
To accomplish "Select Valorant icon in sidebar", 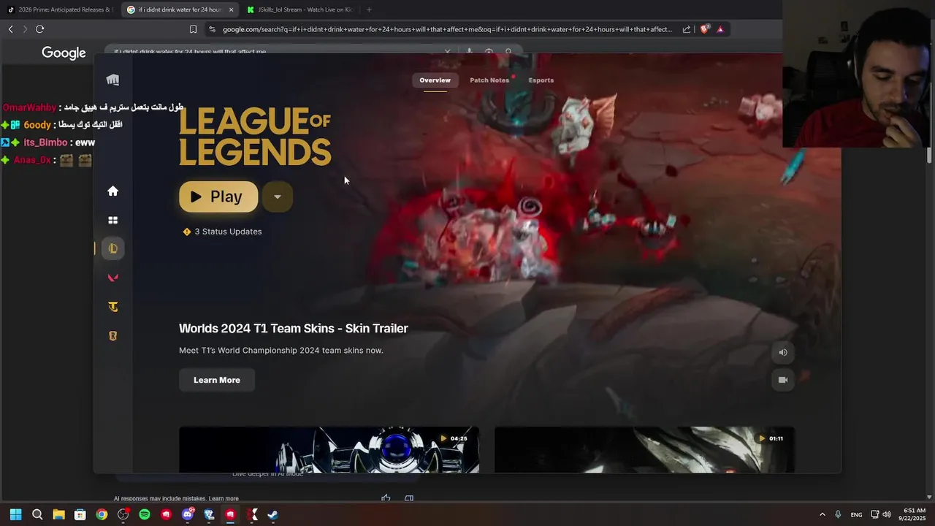I will click(x=112, y=278).
